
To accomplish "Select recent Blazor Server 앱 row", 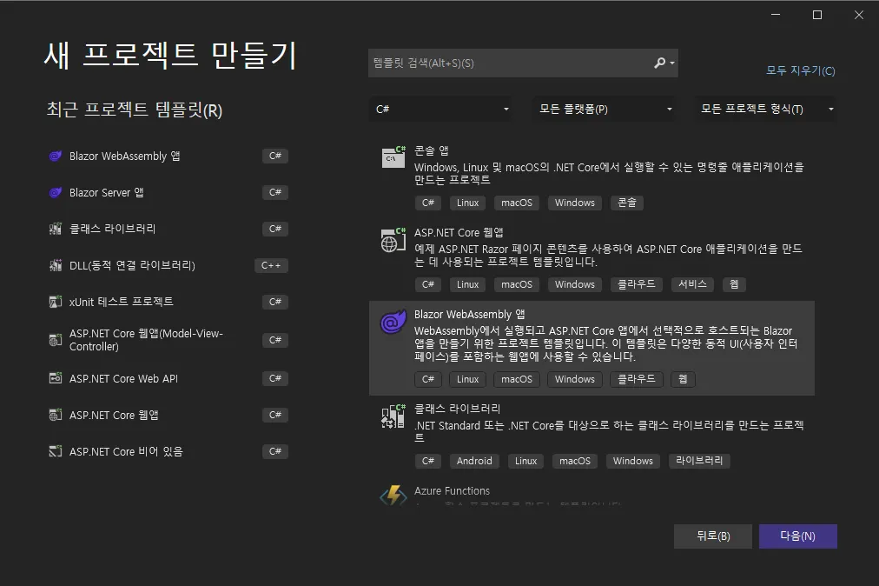I will point(169,192).
